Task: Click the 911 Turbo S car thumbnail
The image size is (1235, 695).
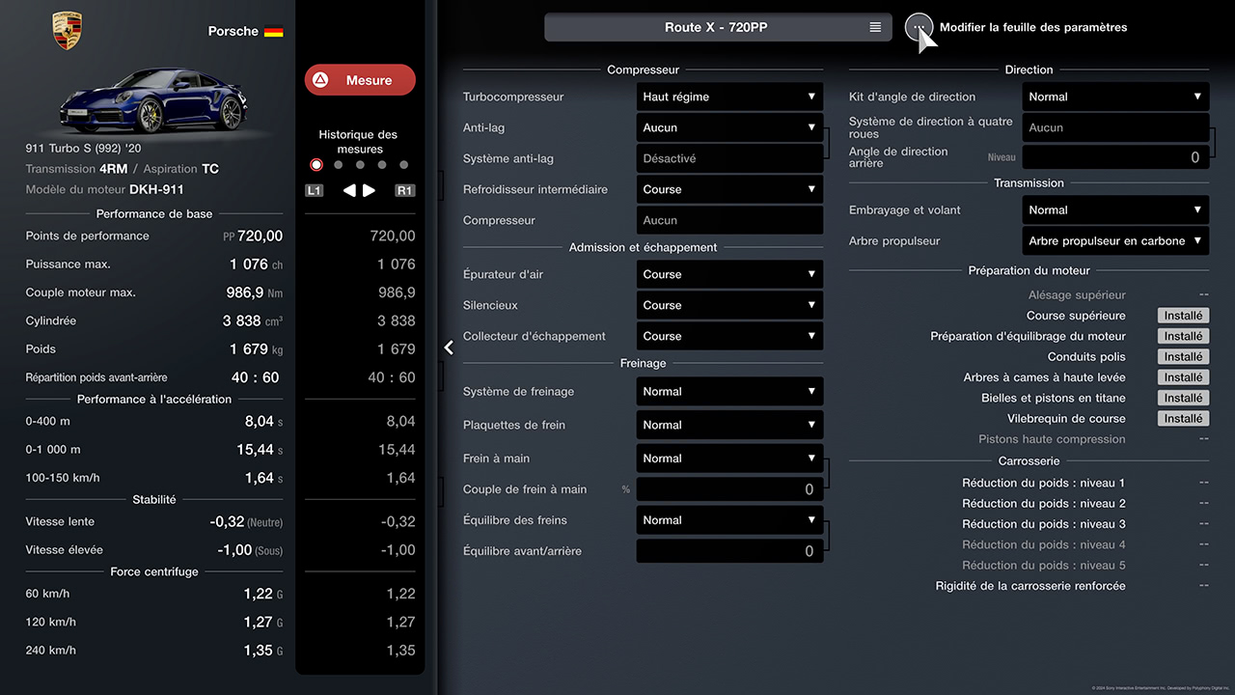Action: tap(154, 99)
